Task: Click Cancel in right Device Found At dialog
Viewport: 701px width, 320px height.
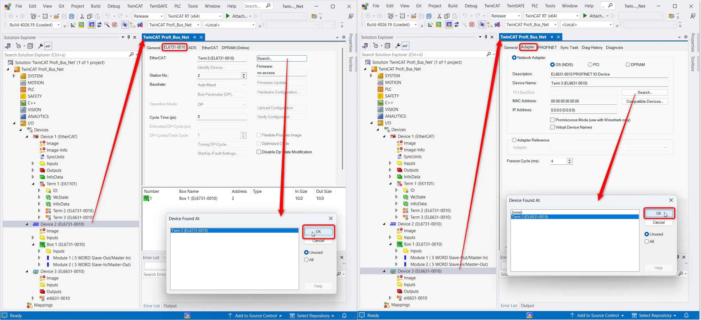Action: coord(659,222)
